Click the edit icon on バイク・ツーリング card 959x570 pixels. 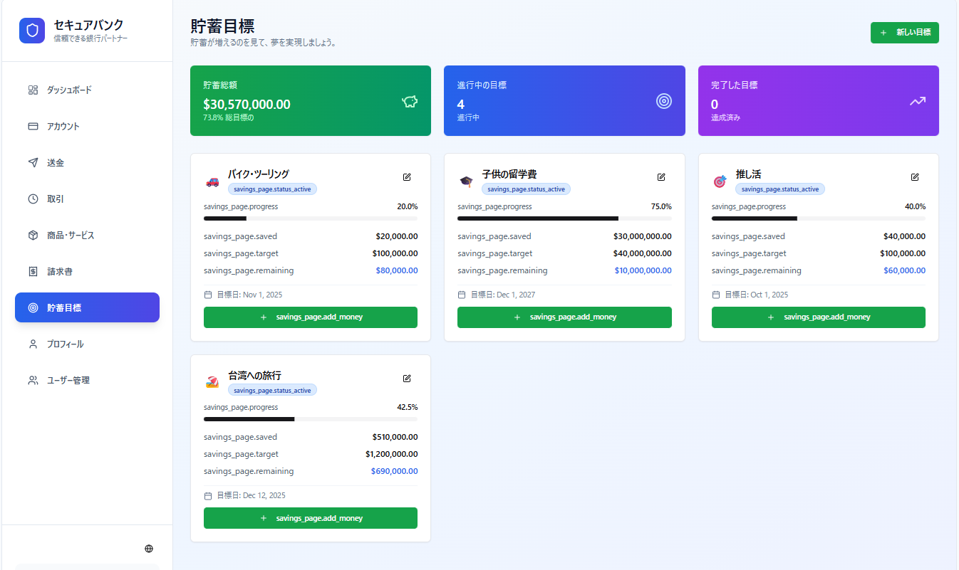(x=407, y=177)
